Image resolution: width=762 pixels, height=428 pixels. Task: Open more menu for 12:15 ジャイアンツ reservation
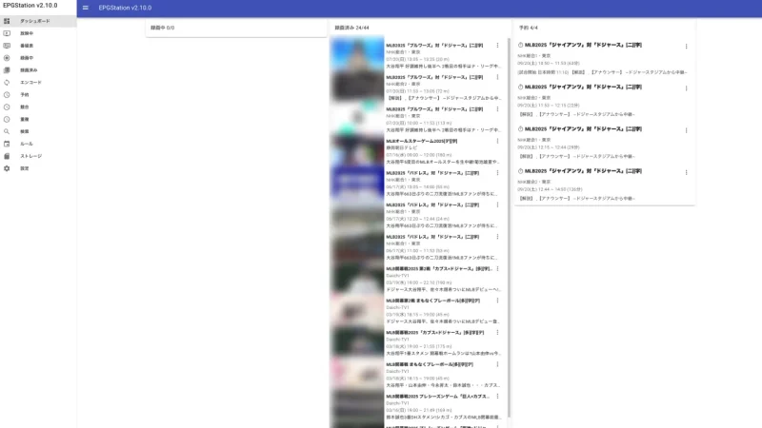(686, 130)
